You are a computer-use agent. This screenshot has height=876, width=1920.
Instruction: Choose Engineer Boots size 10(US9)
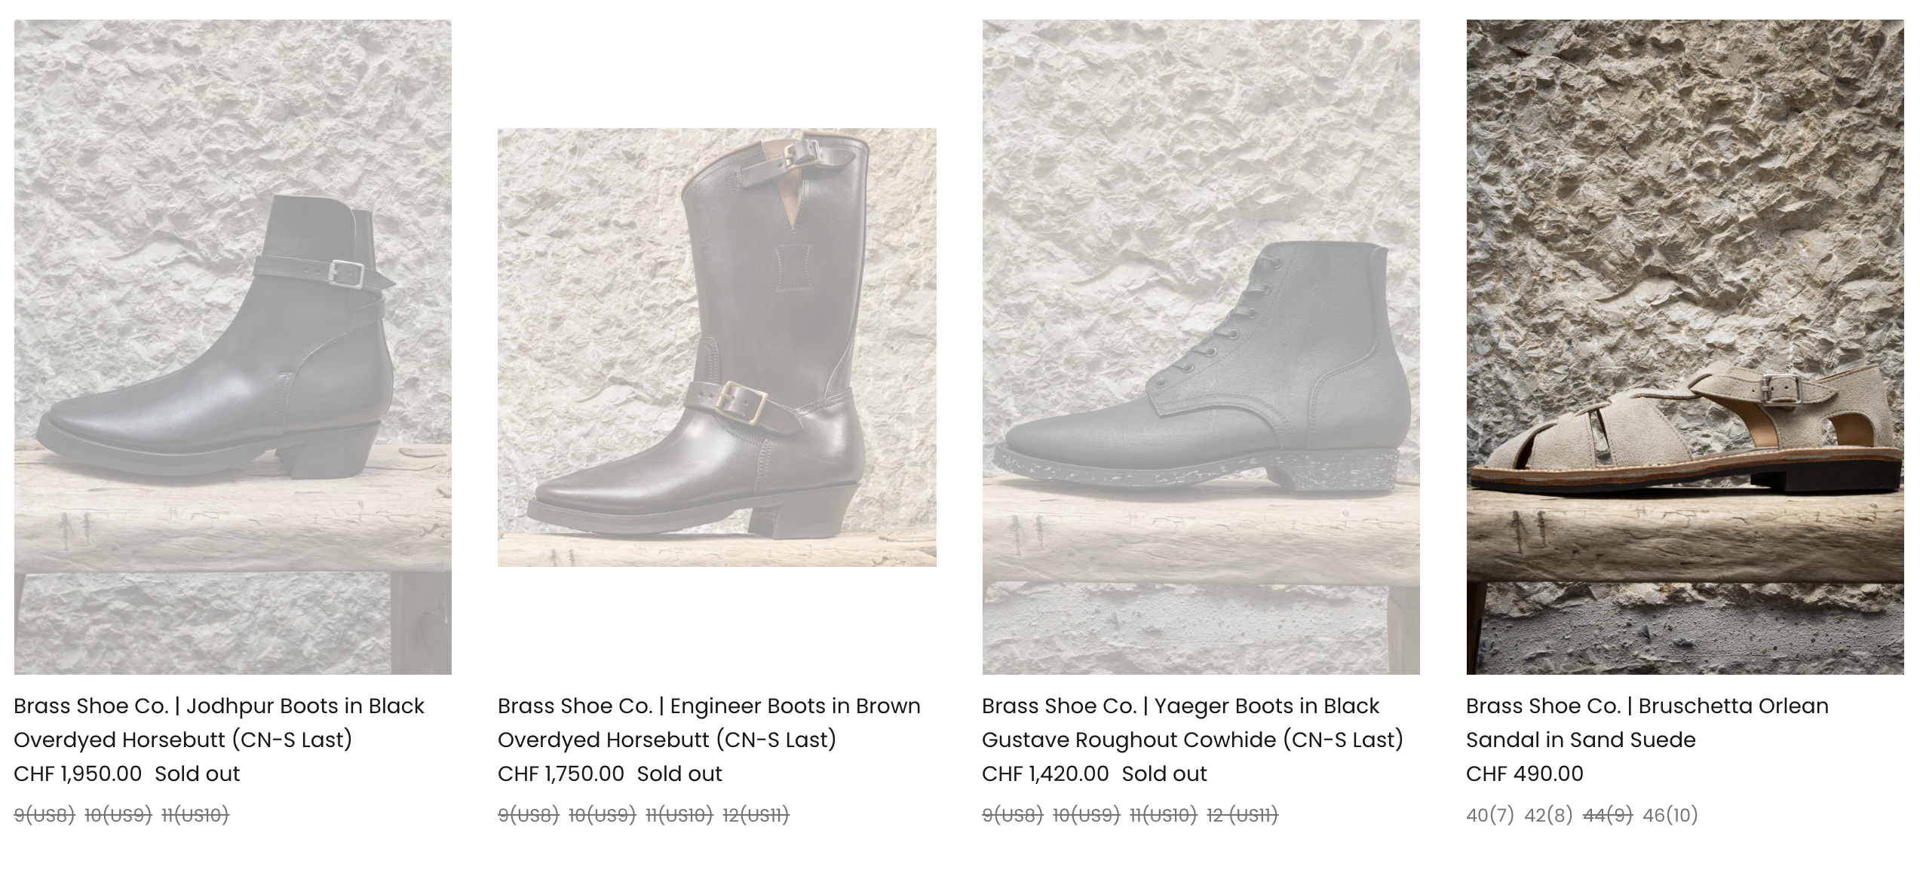tap(602, 815)
